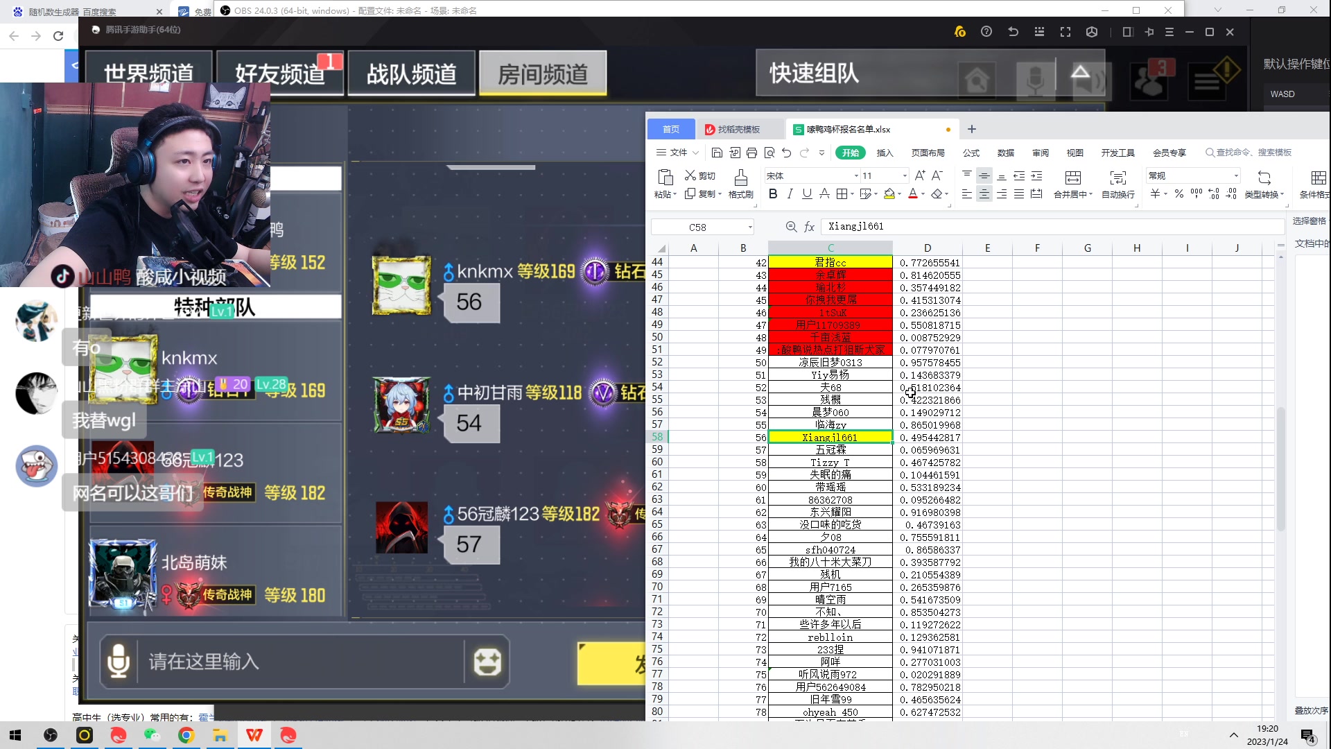The height and width of the screenshot is (749, 1331).
Task: Toggle the game microphone on top bar
Action: 1035,80
